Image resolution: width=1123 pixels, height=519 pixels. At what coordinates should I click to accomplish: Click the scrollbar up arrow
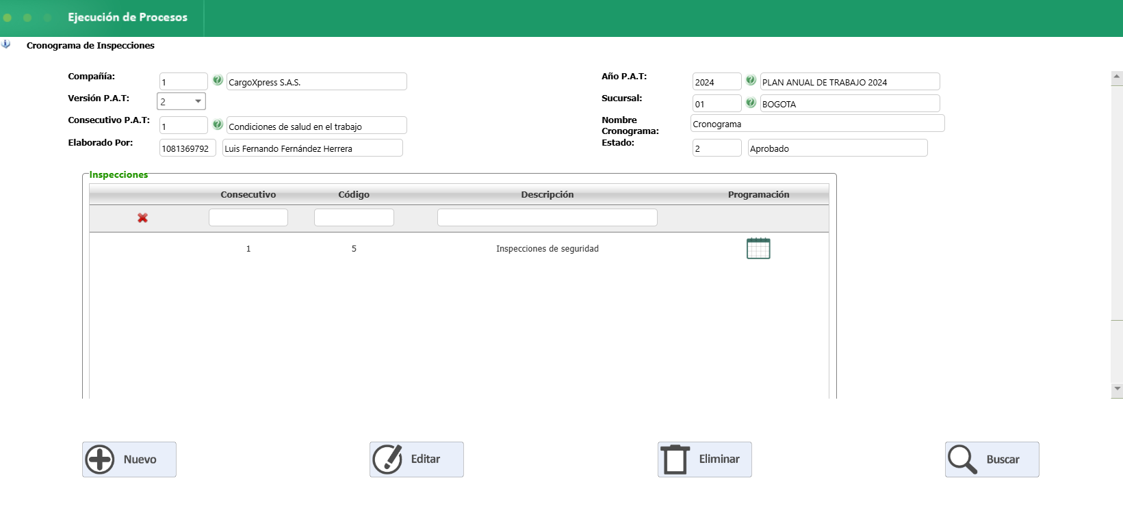coord(1117,78)
